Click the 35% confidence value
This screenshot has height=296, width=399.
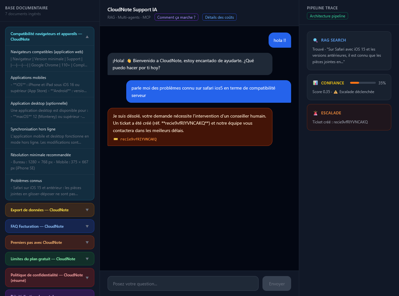click(382, 83)
